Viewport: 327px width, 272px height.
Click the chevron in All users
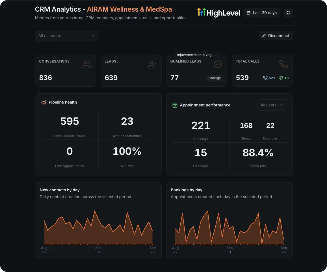click(281, 105)
